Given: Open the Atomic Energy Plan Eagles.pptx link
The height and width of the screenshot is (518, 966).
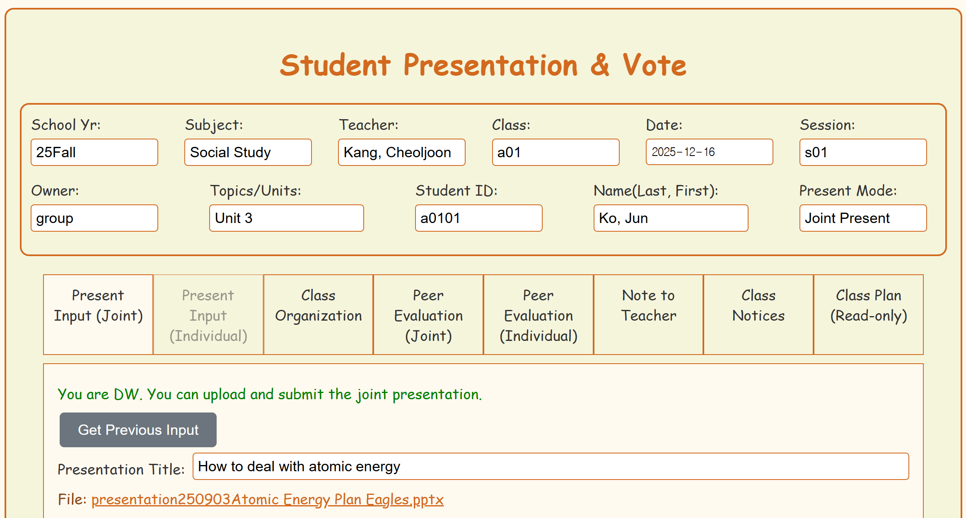Looking at the screenshot, I should pos(267,499).
